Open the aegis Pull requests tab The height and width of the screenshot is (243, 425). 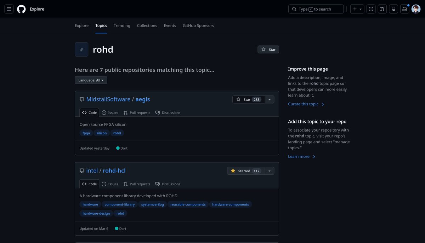pos(137,112)
